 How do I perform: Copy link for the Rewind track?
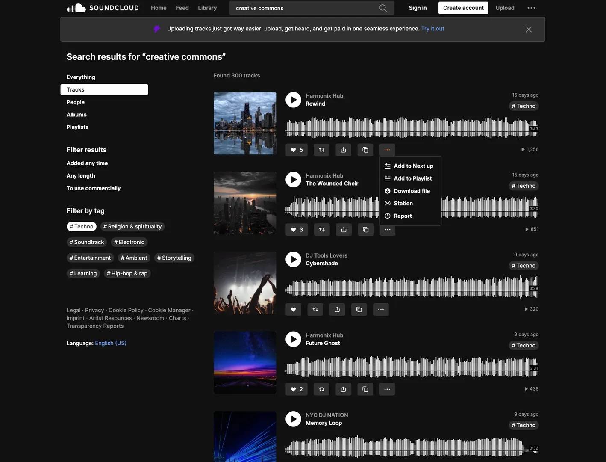coord(365,150)
